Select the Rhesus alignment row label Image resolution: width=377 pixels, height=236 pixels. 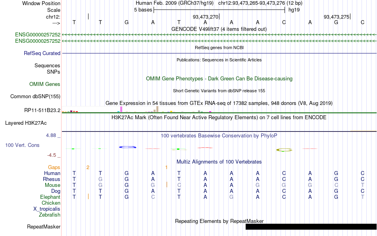pyautogui.click(x=52, y=179)
